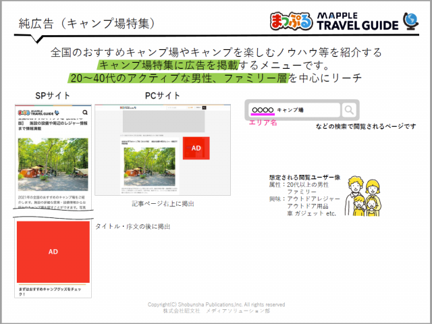Click the campsite photo in the SP site
Image resolution: width=432 pixels, height=324 pixels.
pos(53,164)
